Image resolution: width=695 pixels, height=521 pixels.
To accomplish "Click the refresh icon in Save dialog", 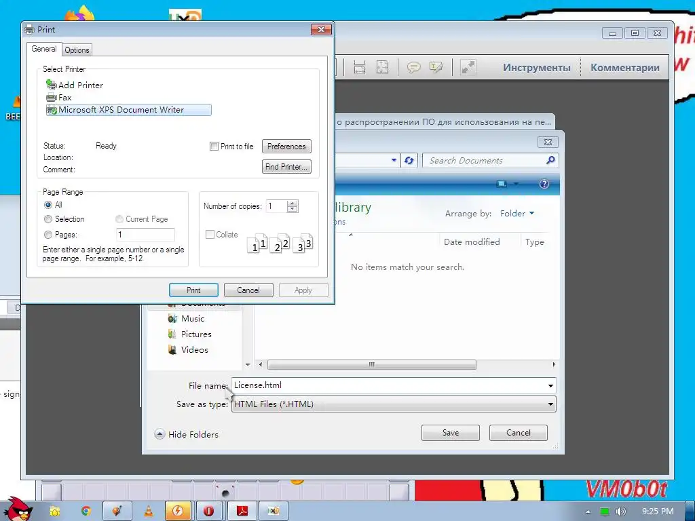I will [x=409, y=160].
